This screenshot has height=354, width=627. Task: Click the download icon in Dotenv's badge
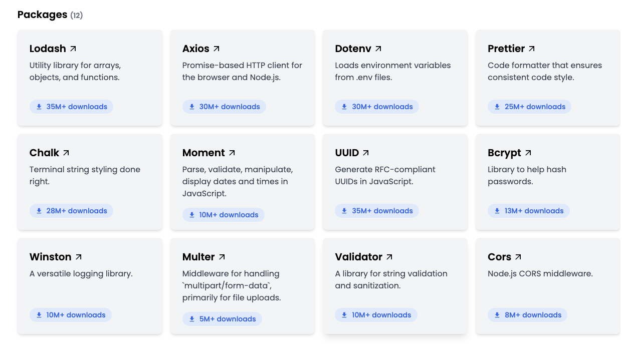tap(344, 107)
